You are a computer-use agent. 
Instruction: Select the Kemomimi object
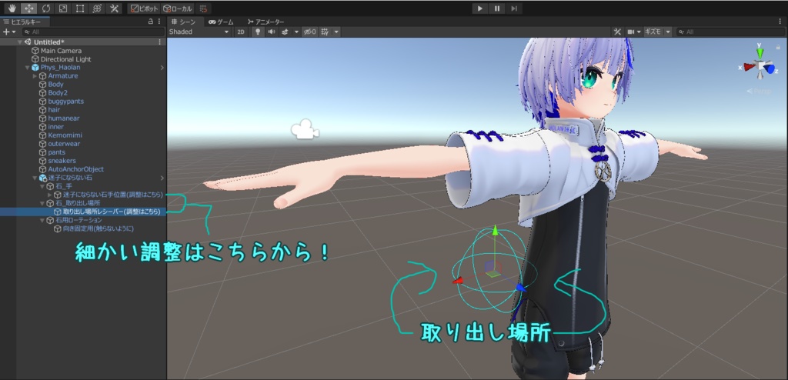tap(65, 135)
